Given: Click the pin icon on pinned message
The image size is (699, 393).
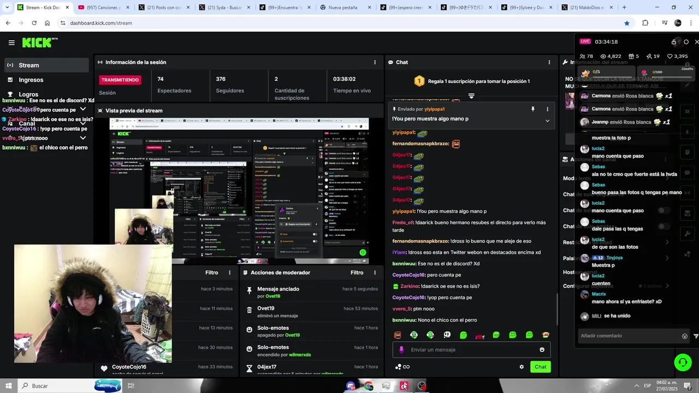Looking at the screenshot, I should (x=533, y=109).
